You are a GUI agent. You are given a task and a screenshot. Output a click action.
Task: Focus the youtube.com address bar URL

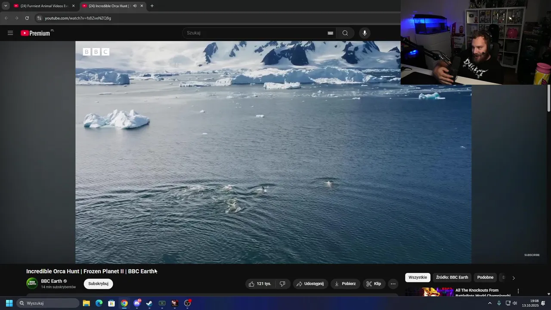pos(78,18)
